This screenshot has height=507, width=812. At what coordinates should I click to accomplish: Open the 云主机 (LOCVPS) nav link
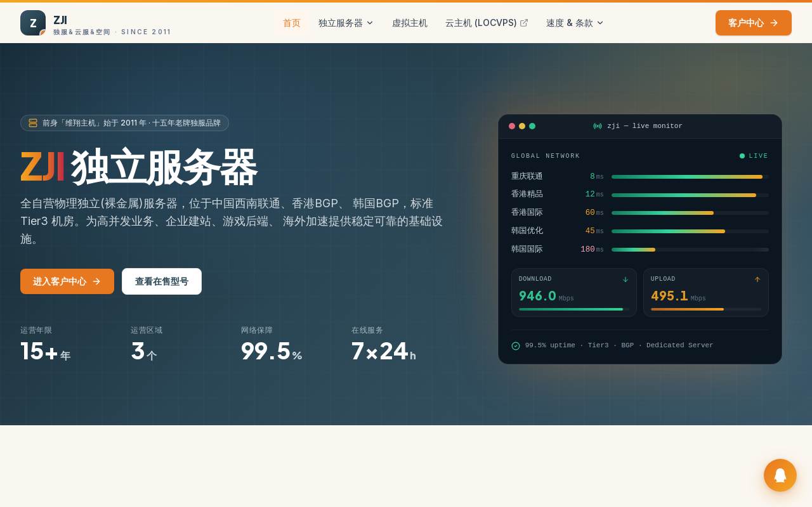click(487, 23)
